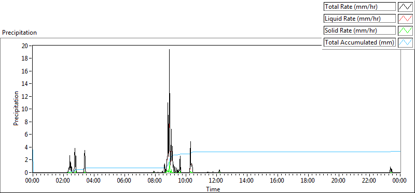Screen dimensions: 415x193
Task: Click the 02:00 label on the time axis
Action: click(x=62, y=181)
